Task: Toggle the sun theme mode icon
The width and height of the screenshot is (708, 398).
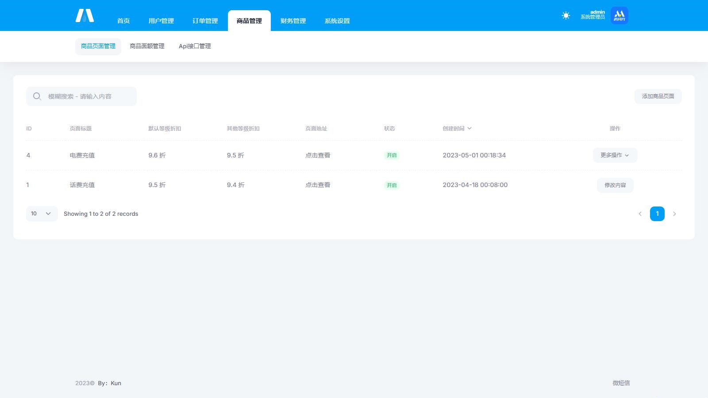Action: pos(566,15)
